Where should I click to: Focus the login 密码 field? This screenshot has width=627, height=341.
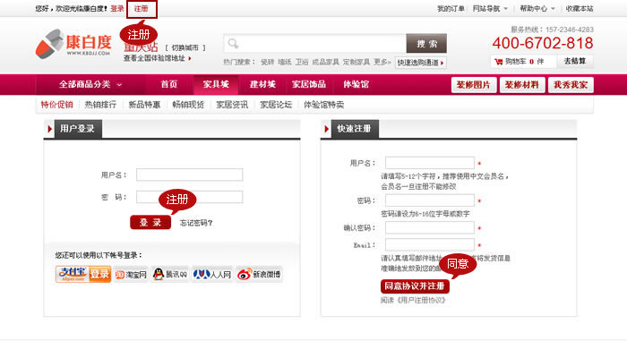point(190,197)
